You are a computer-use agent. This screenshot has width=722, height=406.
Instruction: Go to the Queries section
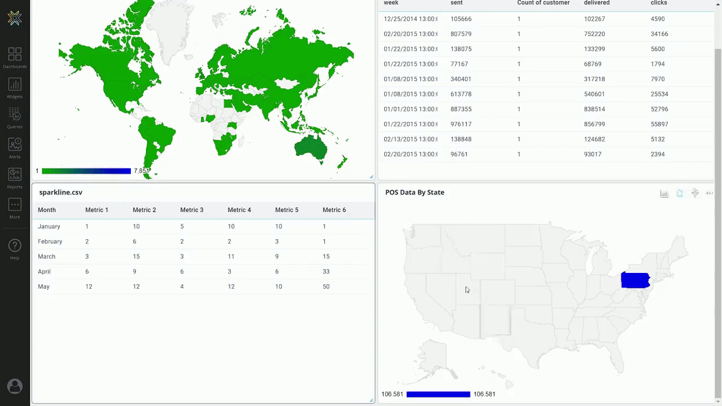[x=15, y=117]
